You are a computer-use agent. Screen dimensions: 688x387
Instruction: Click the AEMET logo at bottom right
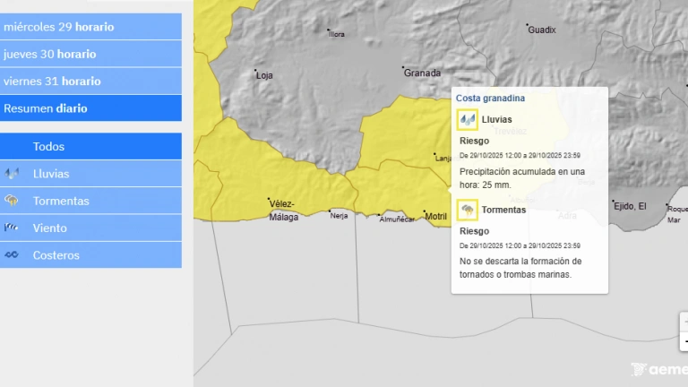tap(658, 369)
